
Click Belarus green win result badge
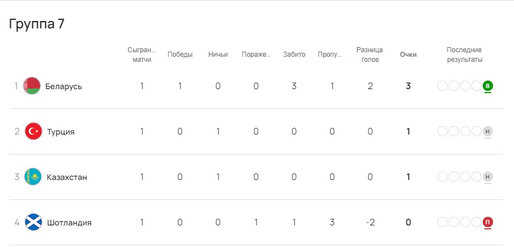point(487,86)
